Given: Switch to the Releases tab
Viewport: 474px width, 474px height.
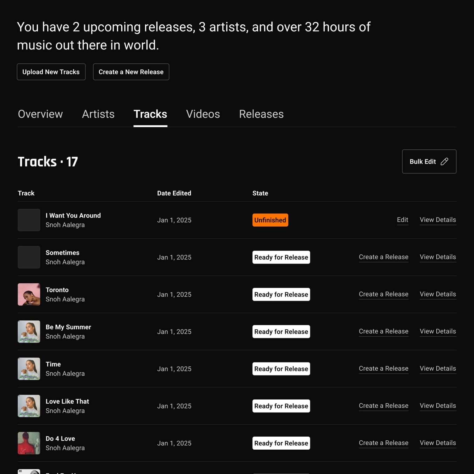Looking at the screenshot, I should tap(261, 114).
